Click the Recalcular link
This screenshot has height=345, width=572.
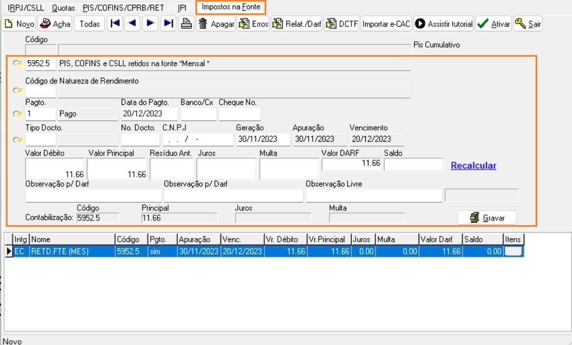point(473,165)
